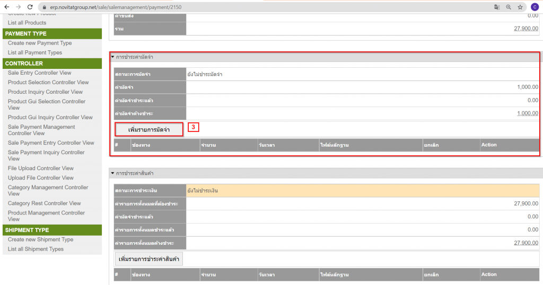
Task: Reload the current page
Action: 31,7
